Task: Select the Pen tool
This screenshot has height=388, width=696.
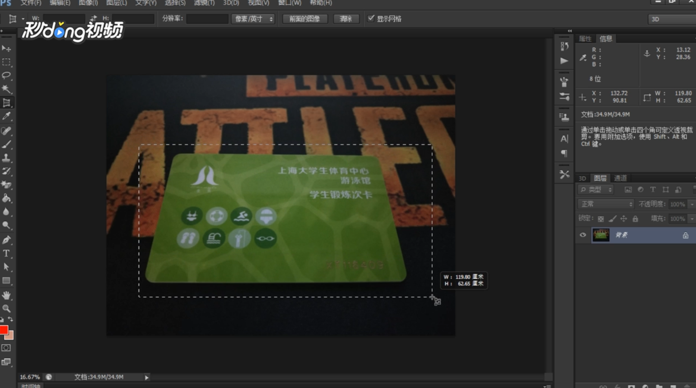Action: (x=6, y=240)
